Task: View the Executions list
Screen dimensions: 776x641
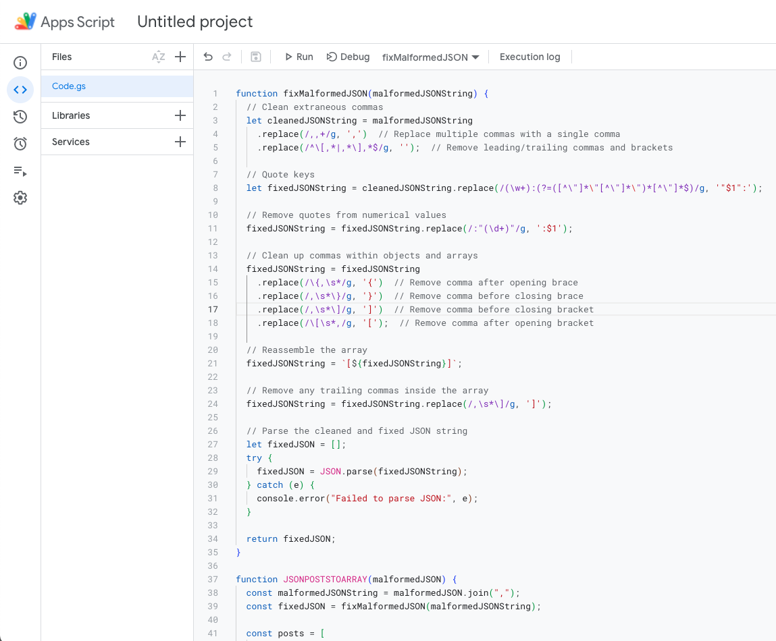Action: tap(20, 170)
